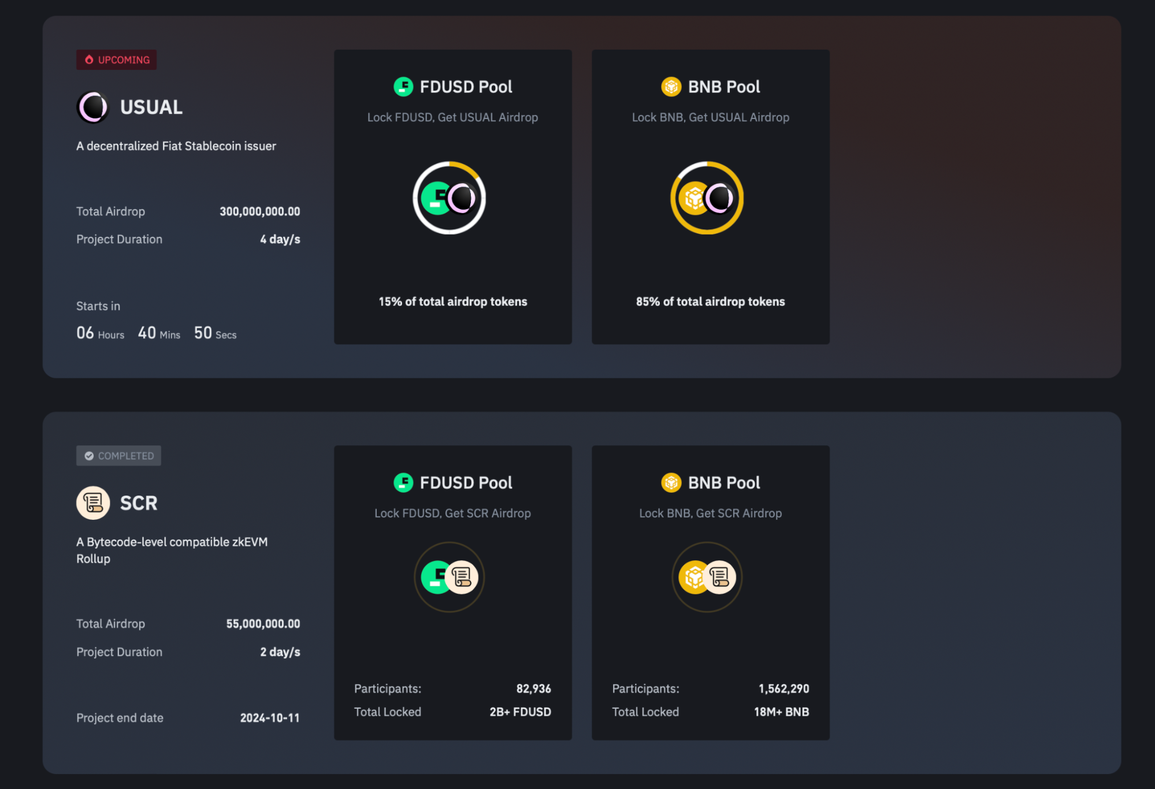Click the 'Project end date' label
The image size is (1155, 789).
pyautogui.click(x=120, y=718)
